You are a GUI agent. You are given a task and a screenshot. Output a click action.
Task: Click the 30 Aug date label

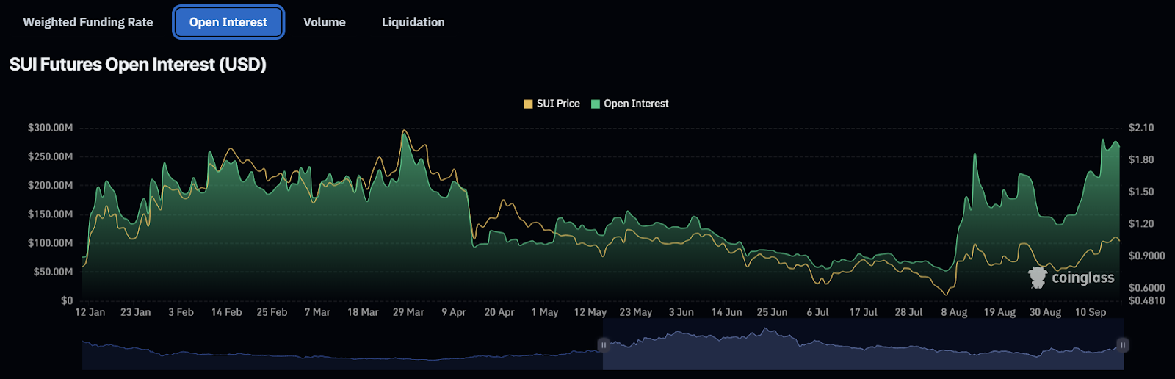click(x=1045, y=312)
